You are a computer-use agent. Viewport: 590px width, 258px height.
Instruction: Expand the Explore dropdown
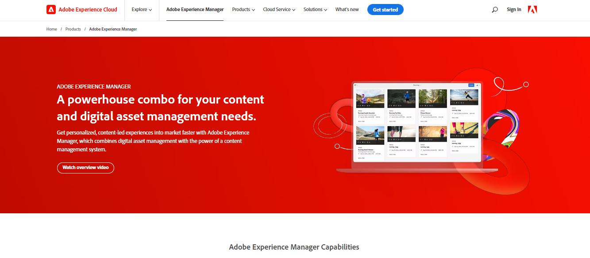pyautogui.click(x=141, y=9)
